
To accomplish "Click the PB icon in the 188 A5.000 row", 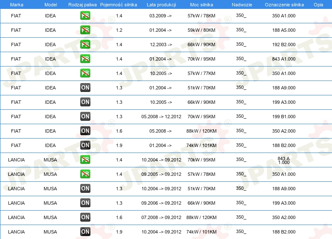I will coord(85,30).
